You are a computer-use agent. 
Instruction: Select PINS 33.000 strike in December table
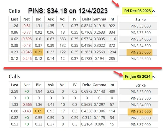tap(141, 26)
